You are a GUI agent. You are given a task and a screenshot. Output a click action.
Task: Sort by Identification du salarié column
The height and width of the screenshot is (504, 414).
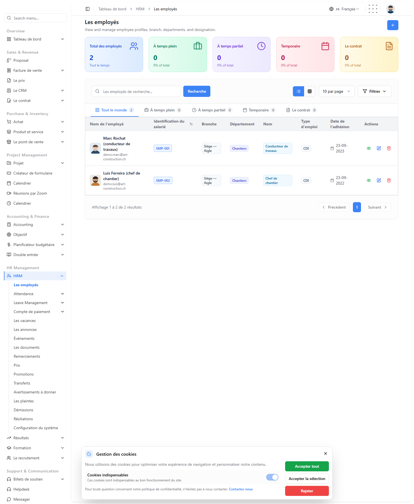pos(191,124)
